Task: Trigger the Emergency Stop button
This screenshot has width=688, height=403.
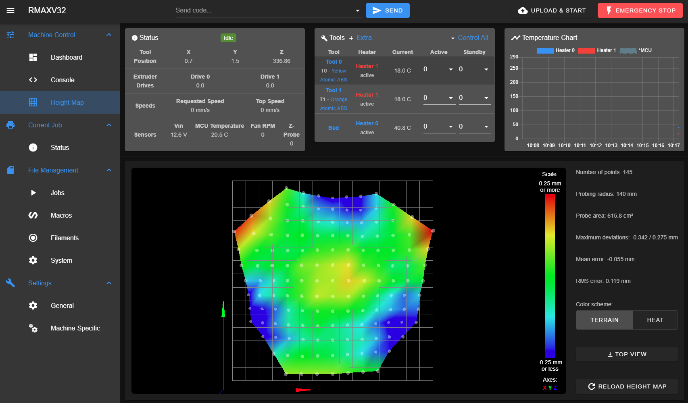Action: coord(640,10)
